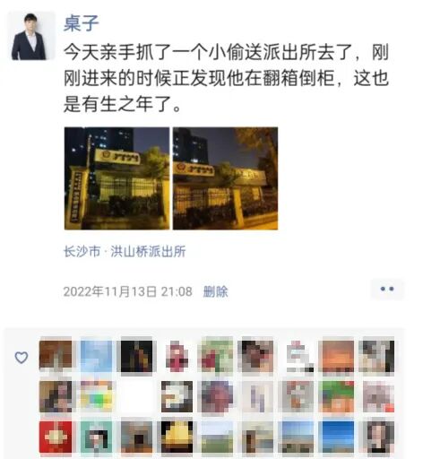This screenshot has height=459, width=423.
Task: Open location tag 长沙市·洪山桥派出所
Action: coord(125,251)
